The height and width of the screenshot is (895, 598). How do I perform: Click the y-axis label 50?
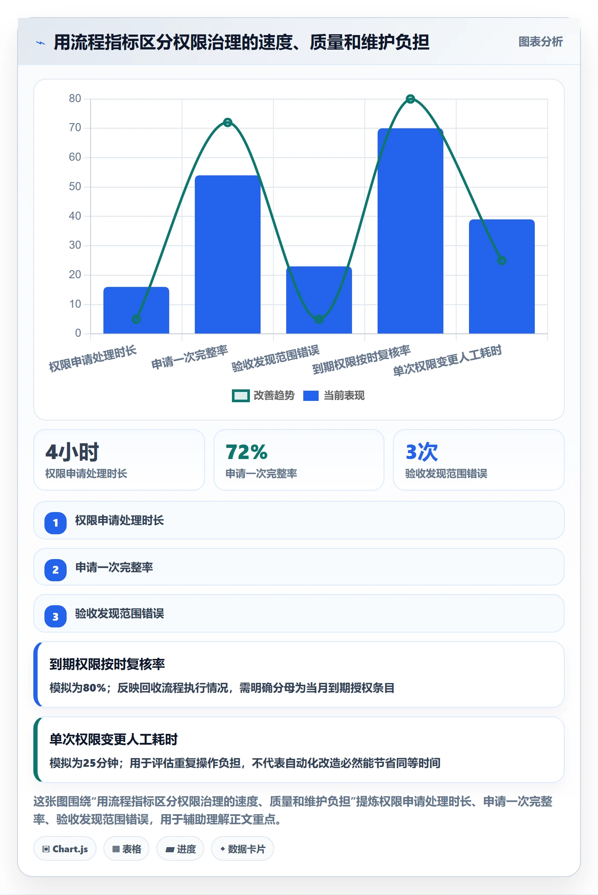pos(75,187)
